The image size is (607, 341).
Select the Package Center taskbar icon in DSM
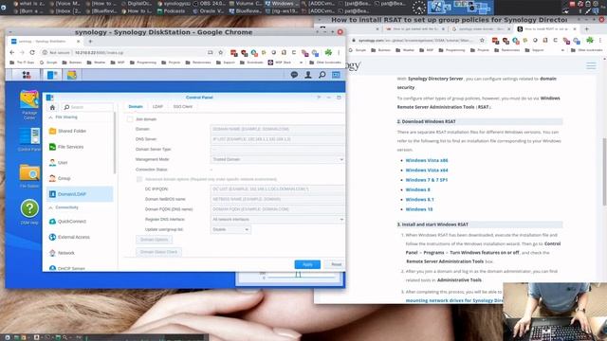[72, 75]
